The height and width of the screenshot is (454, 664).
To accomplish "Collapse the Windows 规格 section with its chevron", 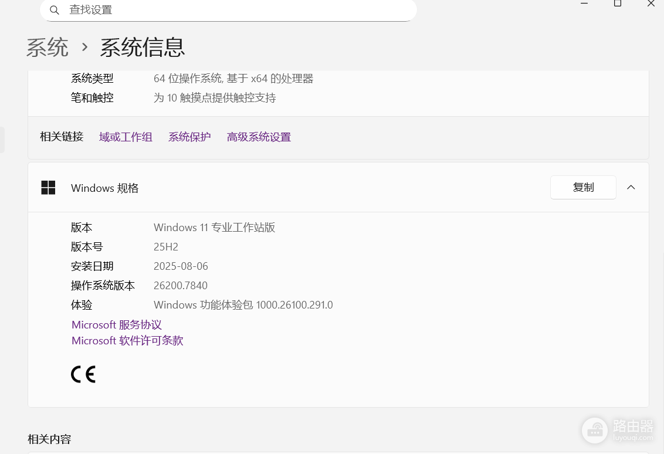I will tap(631, 187).
